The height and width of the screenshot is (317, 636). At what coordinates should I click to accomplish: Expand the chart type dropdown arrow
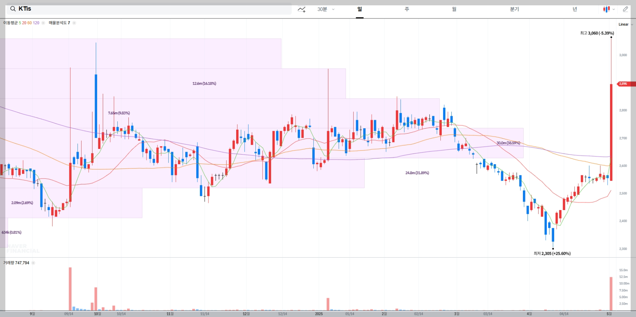tap(614, 10)
